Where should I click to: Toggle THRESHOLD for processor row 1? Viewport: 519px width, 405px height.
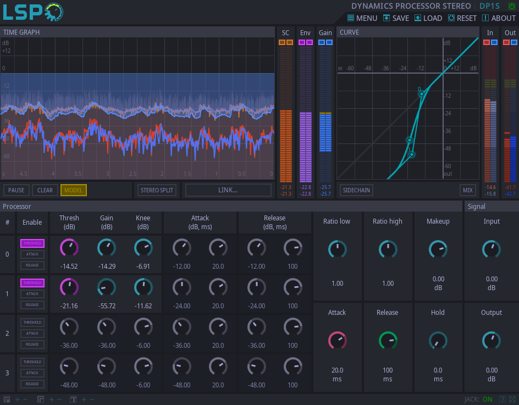[x=32, y=283]
